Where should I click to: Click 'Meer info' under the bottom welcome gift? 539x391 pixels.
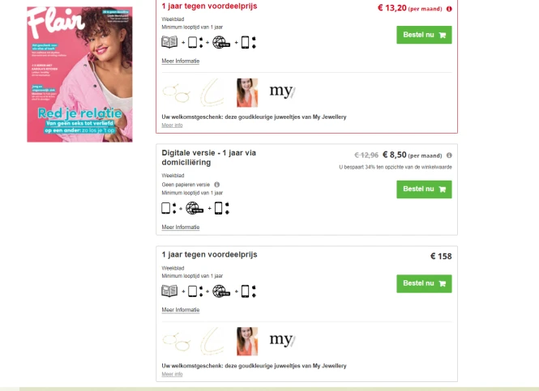click(172, 374)
